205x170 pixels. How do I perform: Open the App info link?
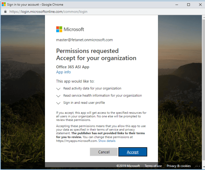point(64,72)
